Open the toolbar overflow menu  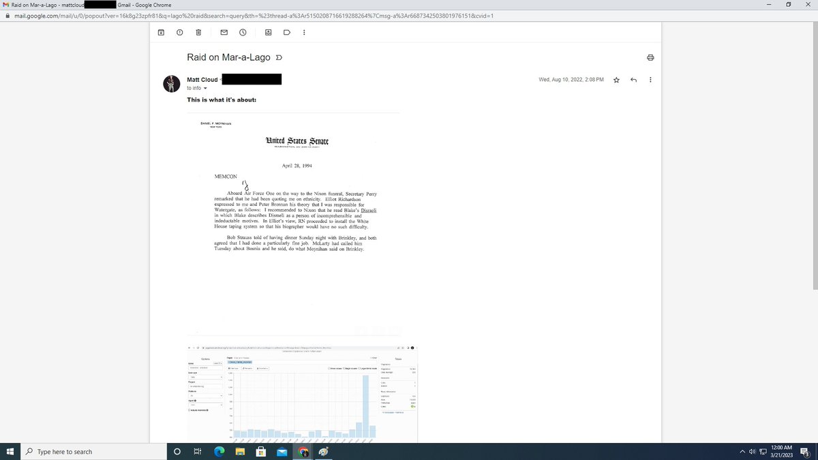pos(304,32)
